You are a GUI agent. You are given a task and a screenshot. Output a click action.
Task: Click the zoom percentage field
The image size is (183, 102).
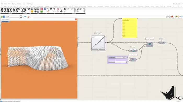[x=13, y=17]
